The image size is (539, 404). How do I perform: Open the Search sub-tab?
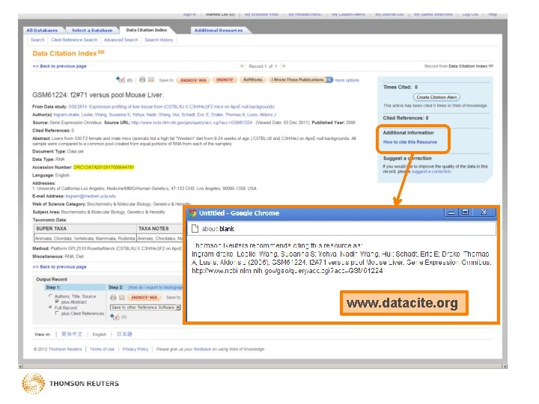click(37, 40)
